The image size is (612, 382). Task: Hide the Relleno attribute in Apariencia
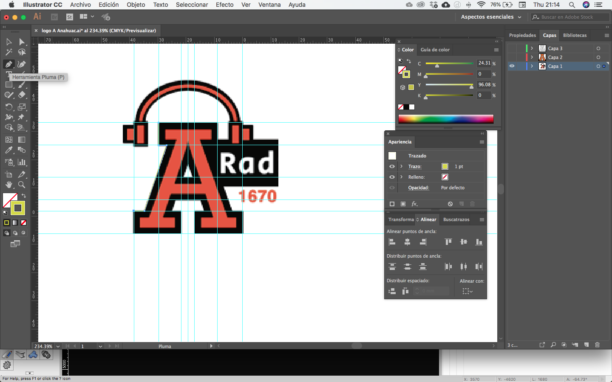coord(392,177)
